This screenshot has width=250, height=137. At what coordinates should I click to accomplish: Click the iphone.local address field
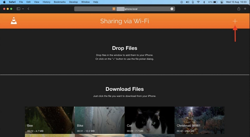pos(124,9)
